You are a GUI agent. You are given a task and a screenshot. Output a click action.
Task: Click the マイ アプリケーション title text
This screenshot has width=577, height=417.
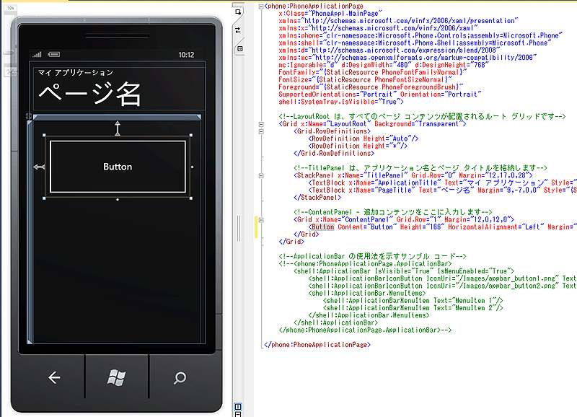(x=76, y=72)
